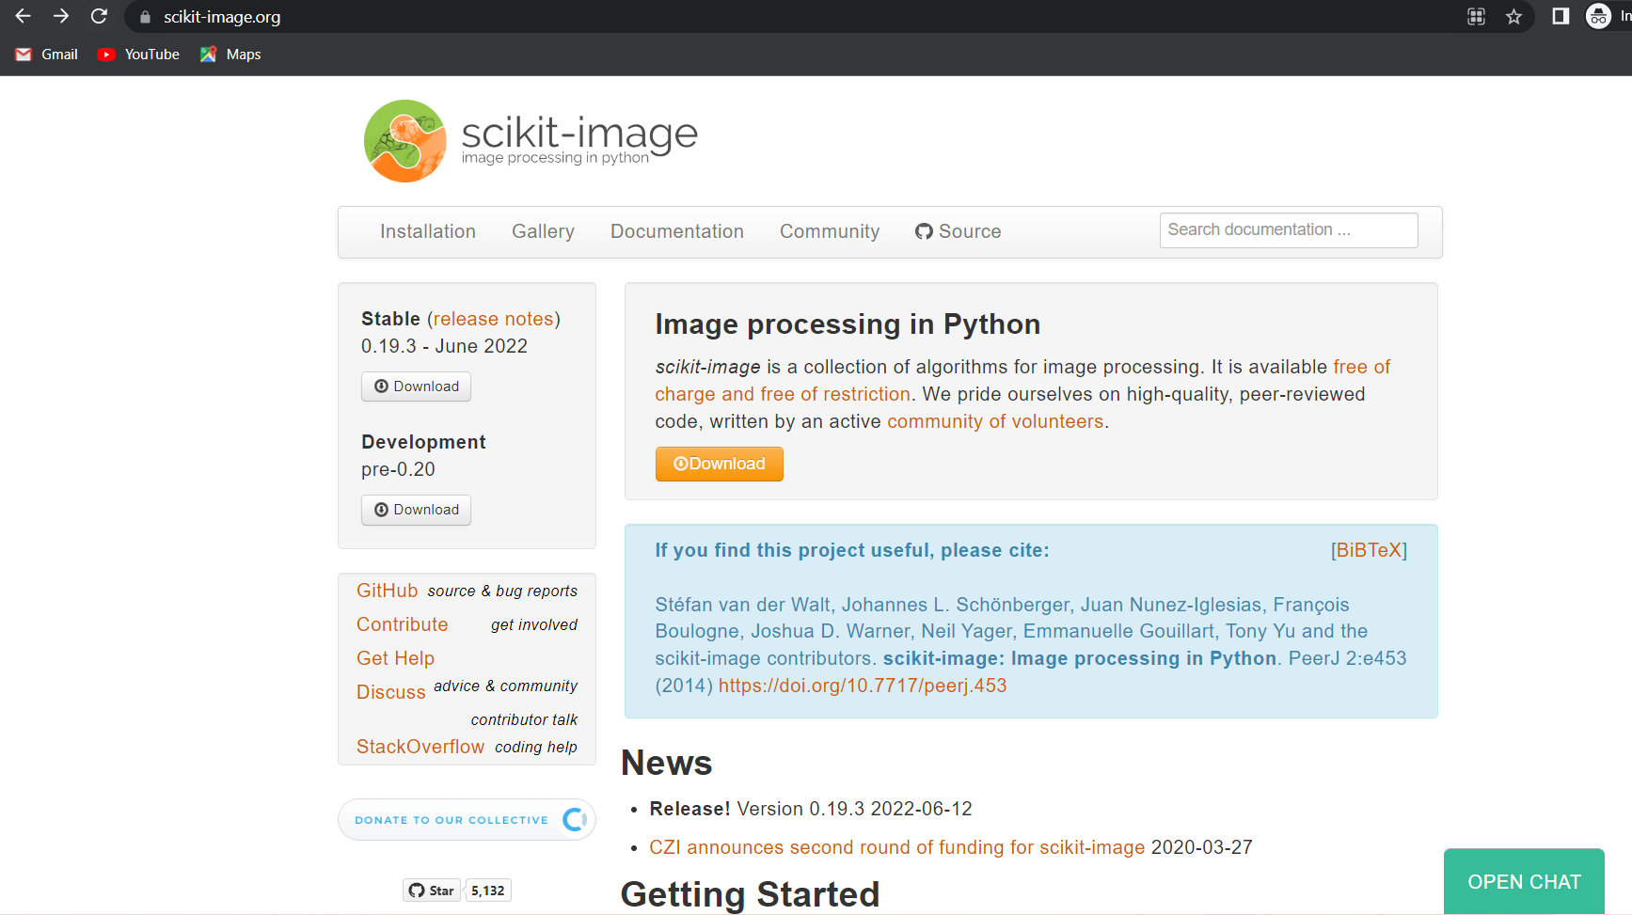The image size is (1632, 915).
Task: Click the address bar URL scikit-image.org
Action: (222, 17)
